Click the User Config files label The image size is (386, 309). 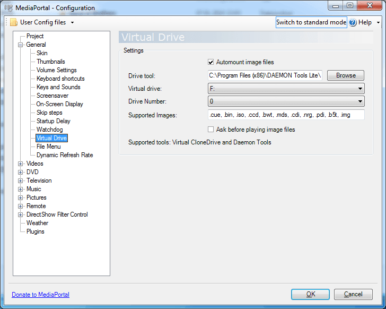click(43, 22)
